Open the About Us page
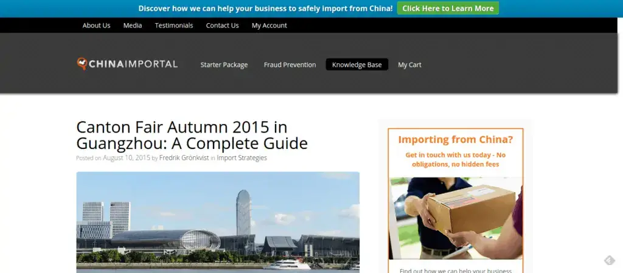623x273 pixels. coord(96,26)
